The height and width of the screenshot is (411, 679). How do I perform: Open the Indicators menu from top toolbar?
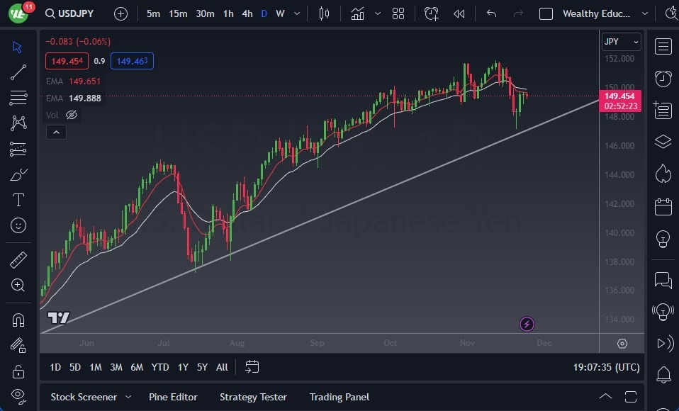(357, 13)
